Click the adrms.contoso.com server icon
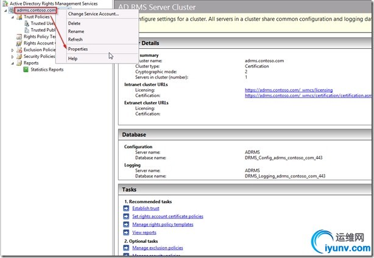 pos(12,10)
